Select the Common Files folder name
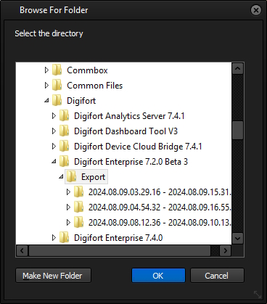 coord(94,86)
